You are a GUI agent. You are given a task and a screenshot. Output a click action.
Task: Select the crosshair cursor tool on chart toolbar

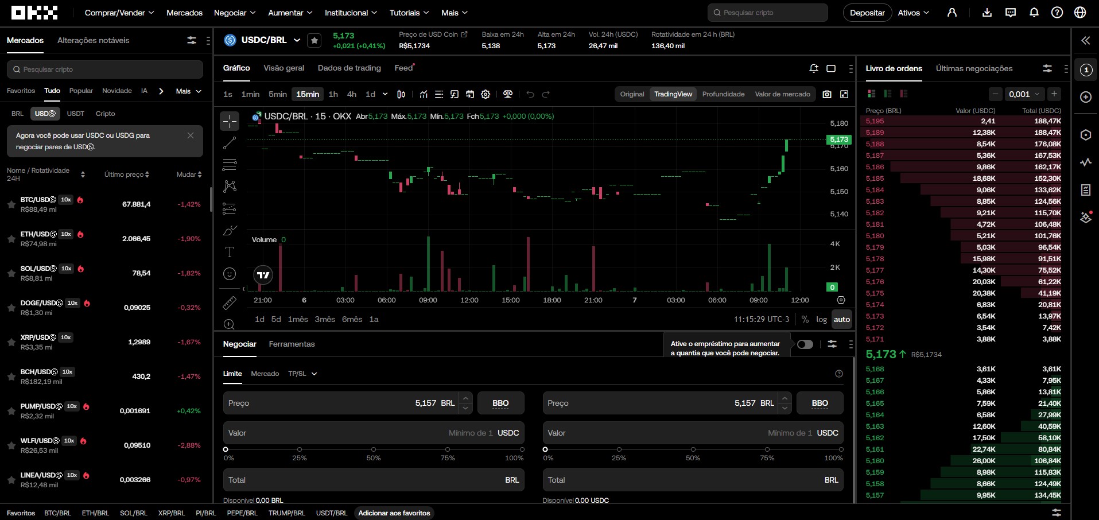coord(229,121)
